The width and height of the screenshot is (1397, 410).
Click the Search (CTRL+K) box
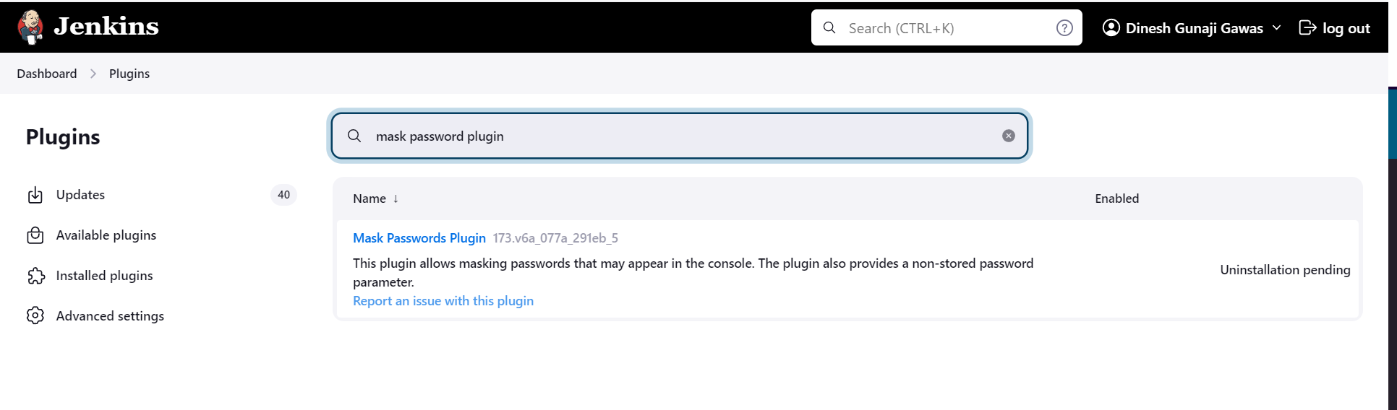947,28
